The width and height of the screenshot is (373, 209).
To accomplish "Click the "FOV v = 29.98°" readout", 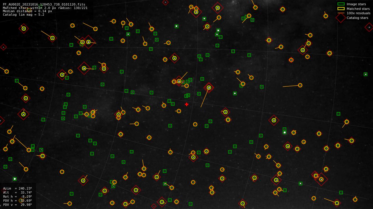I will pos(17,205).
